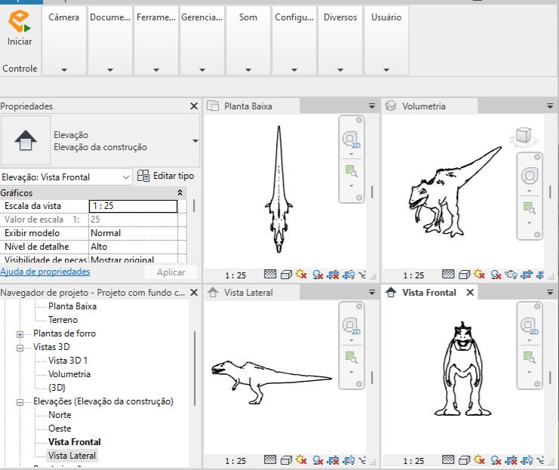Open 2D steering wheel in Planta Baixa navigation bar
Image resolution: width=559 pixels, height=470 pixels.
[x=351, y=140]
